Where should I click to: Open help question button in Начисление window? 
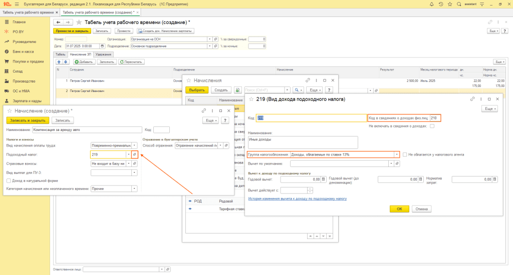(225, 120)
